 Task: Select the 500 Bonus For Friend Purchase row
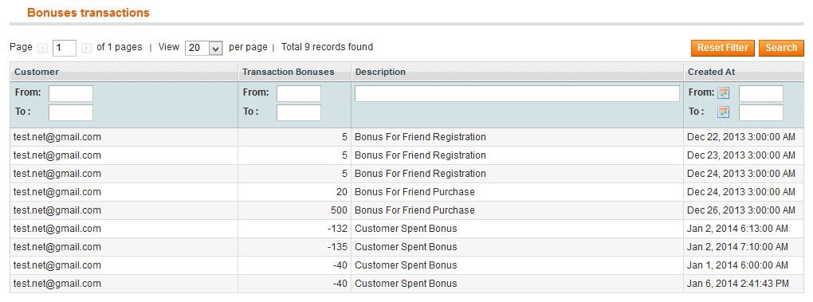click(x=407, y=210)
